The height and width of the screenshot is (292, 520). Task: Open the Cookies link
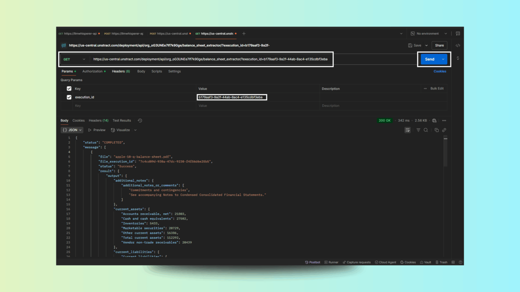(x=440, y=71)
